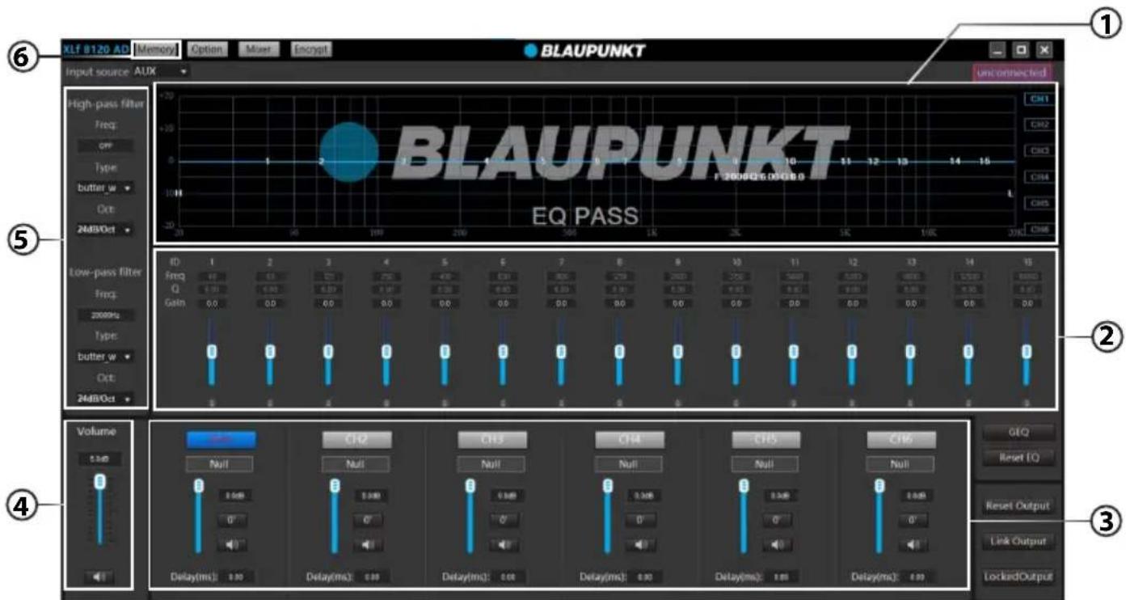Toggle the 0° phase button for output CH5
The width and height of the screenshot is (1126, 600).
pos(778,520)
